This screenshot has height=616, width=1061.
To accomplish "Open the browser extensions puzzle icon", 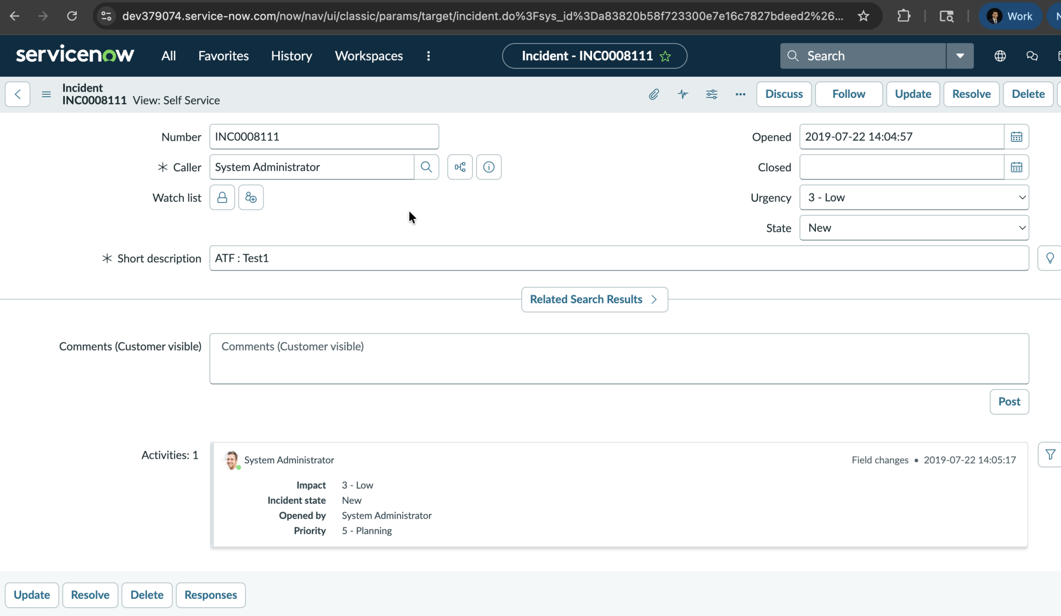I will coord(904,16).
